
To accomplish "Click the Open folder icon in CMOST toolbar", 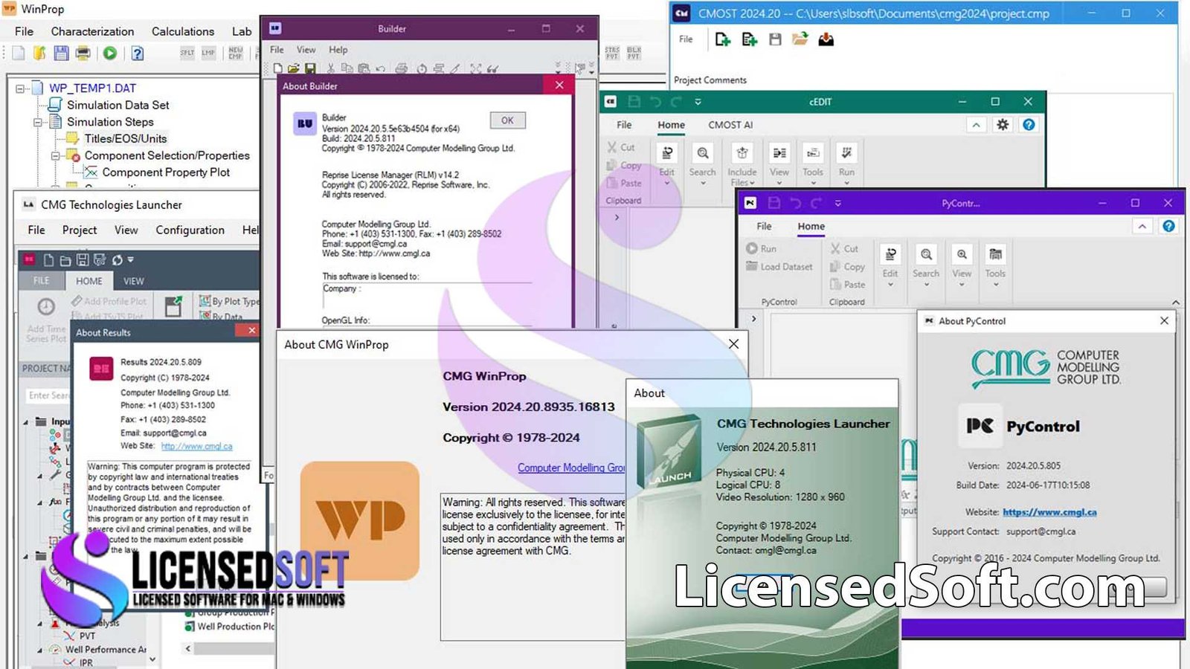I will (x=800, y=39).
